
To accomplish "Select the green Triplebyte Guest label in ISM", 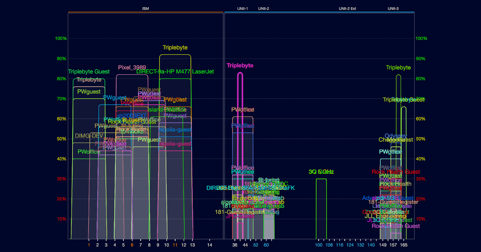I will [x=89, y=72].
